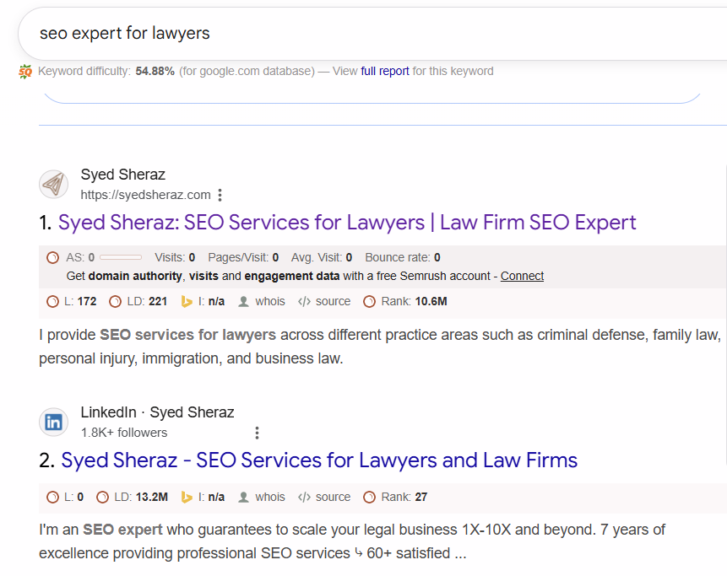Image resolution: width=727 pixels, height=576 pixels.
Task: Click the LD: 13.2M icon in LinkedIn result
Action: point(102,498)
